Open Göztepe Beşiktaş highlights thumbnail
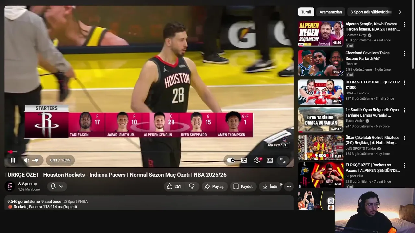This screenshot has height=233, width=415. [321, 147]
